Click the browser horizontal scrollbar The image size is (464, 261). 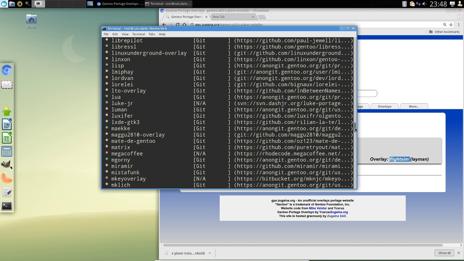(x=303, y=245)
